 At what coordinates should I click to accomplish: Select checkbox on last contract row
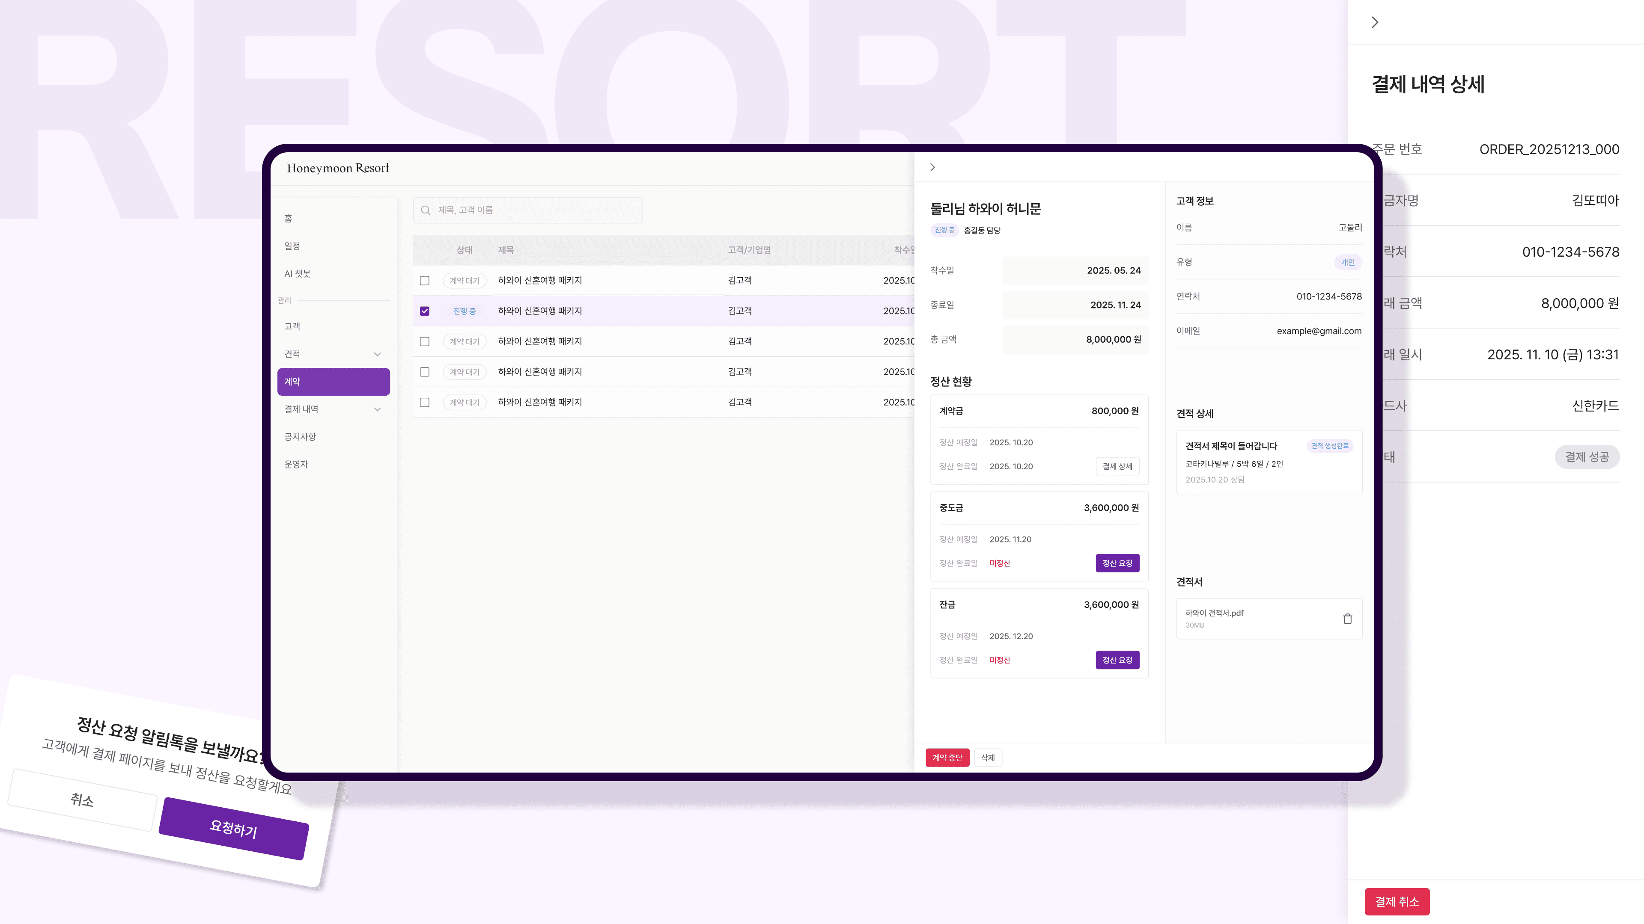pos(424,403)
